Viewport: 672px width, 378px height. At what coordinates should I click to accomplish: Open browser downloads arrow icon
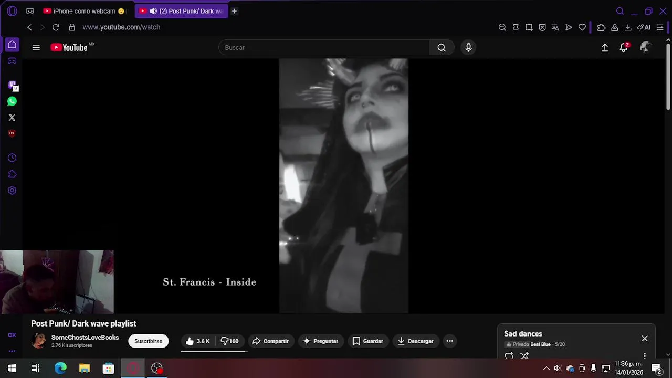[628, 27]
